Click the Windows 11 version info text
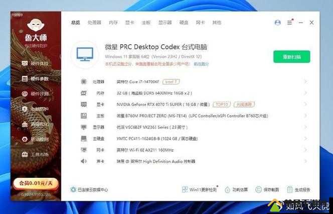This screenshot has height=214, width=333. click(153, 57)
